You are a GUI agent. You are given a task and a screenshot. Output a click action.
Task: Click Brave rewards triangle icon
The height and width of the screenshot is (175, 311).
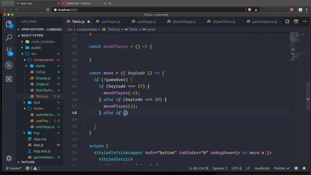click(256, 10)
